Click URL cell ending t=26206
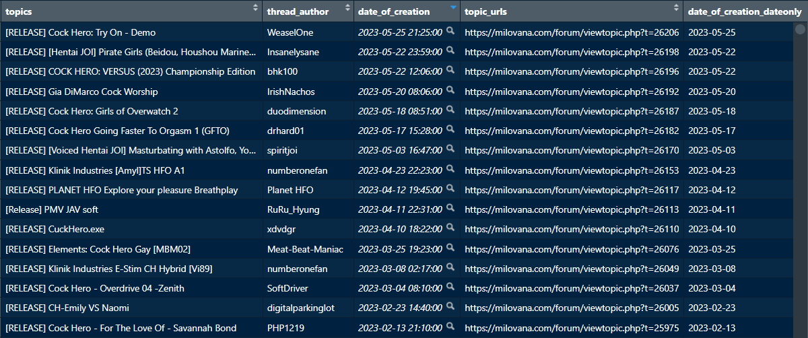Viewport: 808px width, 338px height. coord(572,32)
